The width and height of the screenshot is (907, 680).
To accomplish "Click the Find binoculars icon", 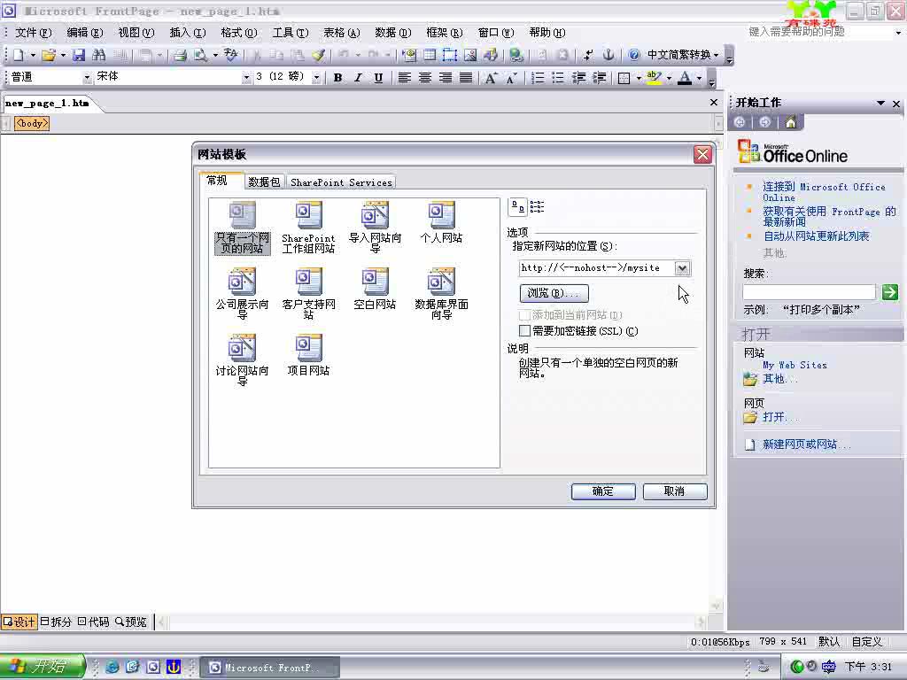I will pos(99,55).
